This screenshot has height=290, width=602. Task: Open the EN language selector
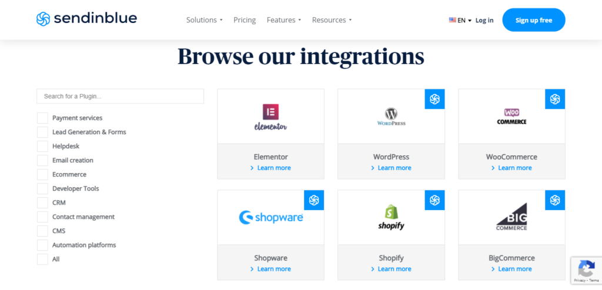[x=460, y=20]
